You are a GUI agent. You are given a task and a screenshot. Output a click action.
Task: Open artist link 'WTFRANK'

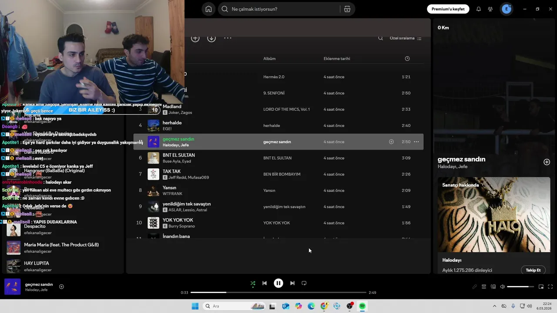(172, 193)
